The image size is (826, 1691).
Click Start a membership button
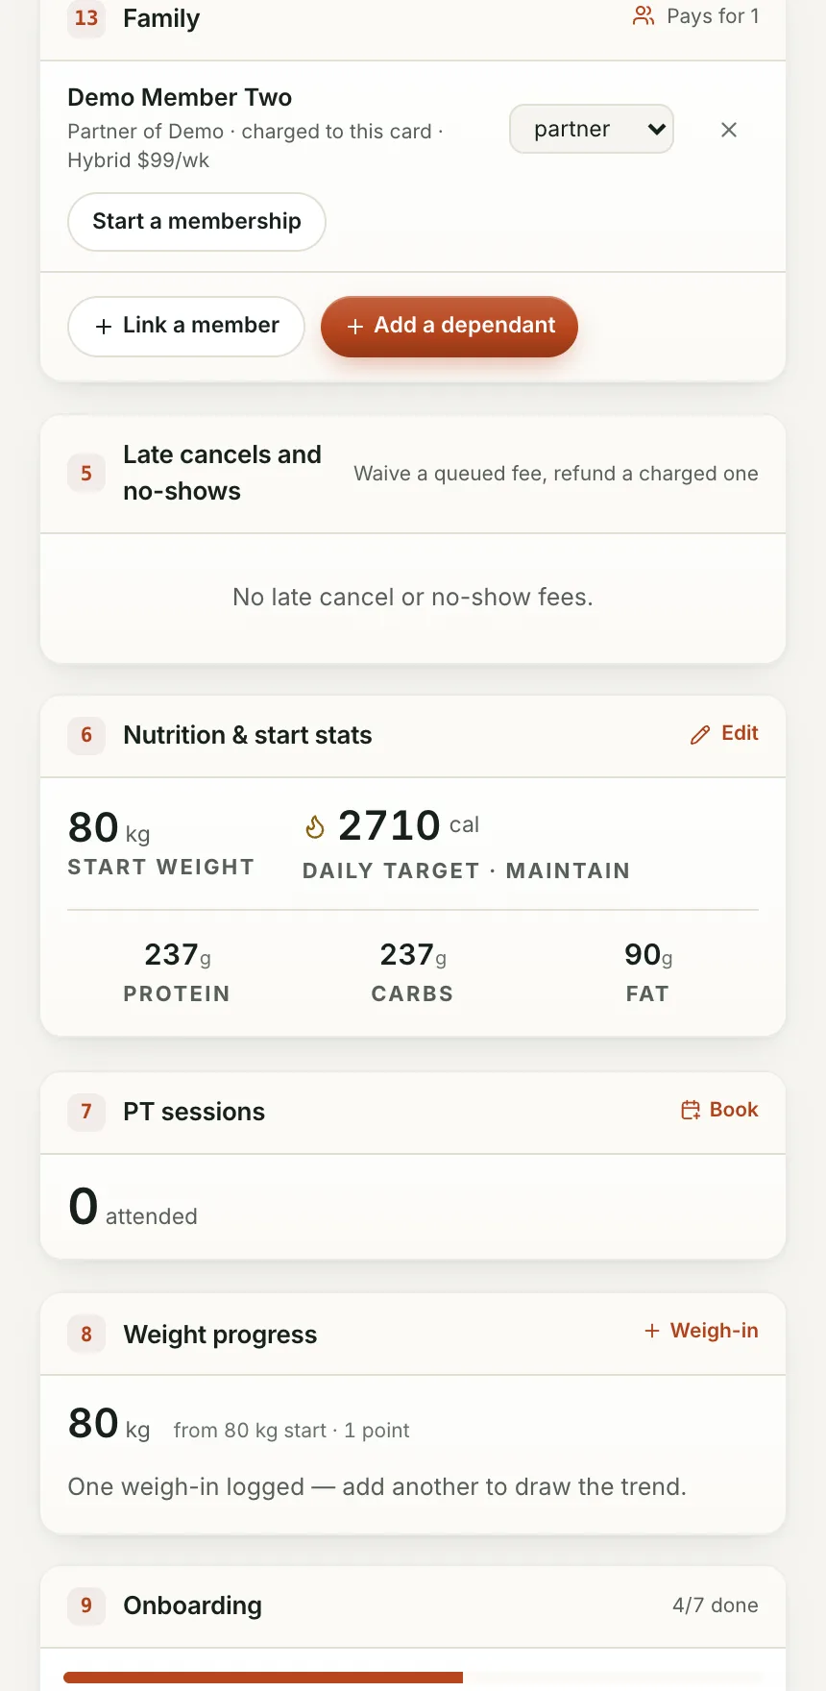(x=197, y=222)
